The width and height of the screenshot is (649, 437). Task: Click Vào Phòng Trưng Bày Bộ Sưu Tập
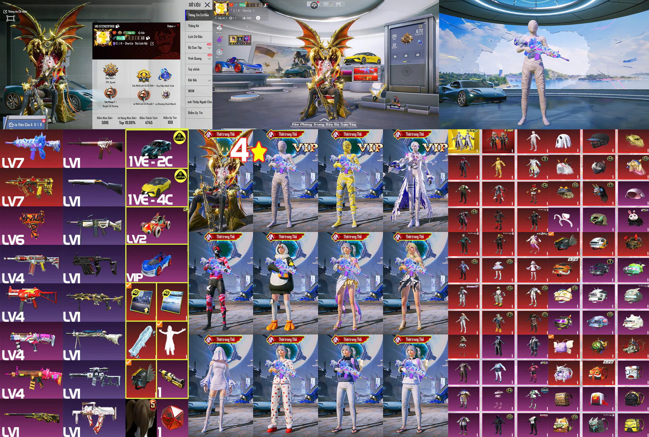click(324, 124)
